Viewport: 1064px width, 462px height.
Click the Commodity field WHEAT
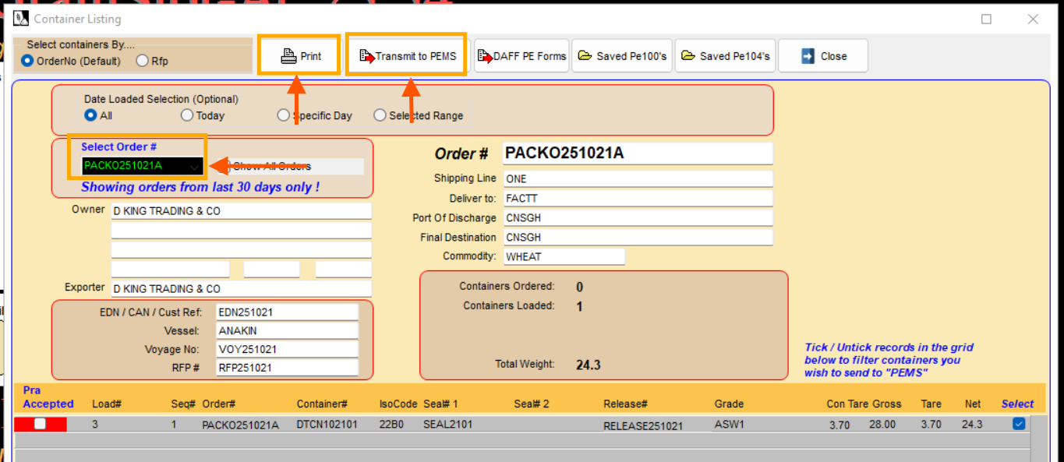click(564, 256)
